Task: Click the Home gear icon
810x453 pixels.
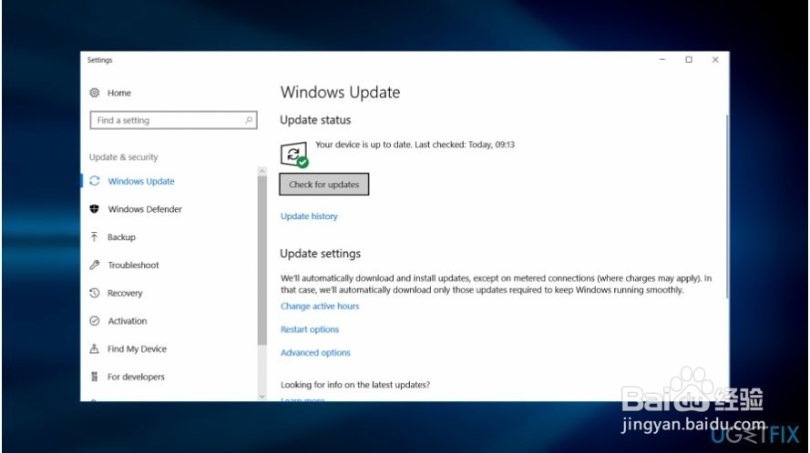Action: click(95, 93)
